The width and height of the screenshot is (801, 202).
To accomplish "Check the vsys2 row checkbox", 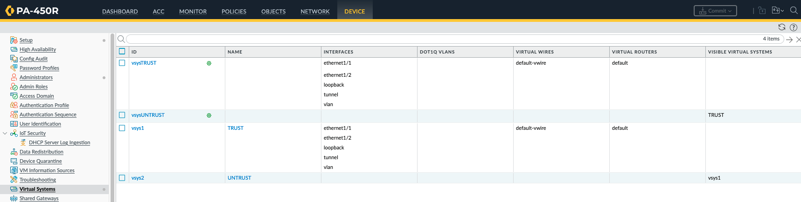I will [x=122, y=178].
